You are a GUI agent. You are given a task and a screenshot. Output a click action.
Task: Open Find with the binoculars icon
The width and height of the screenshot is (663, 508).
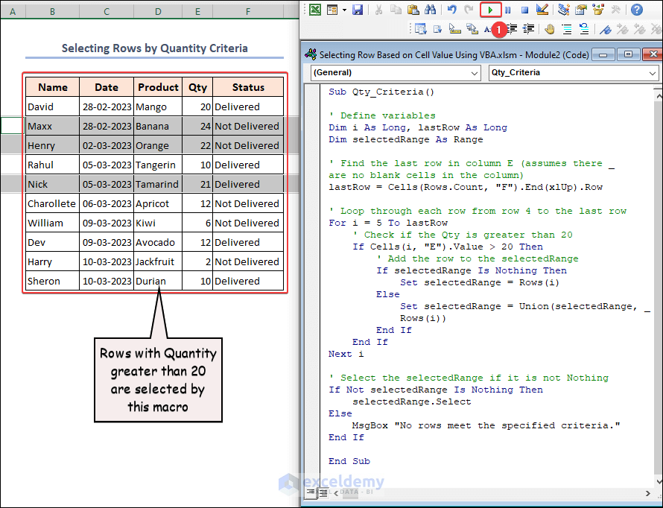tap(430, 10)
